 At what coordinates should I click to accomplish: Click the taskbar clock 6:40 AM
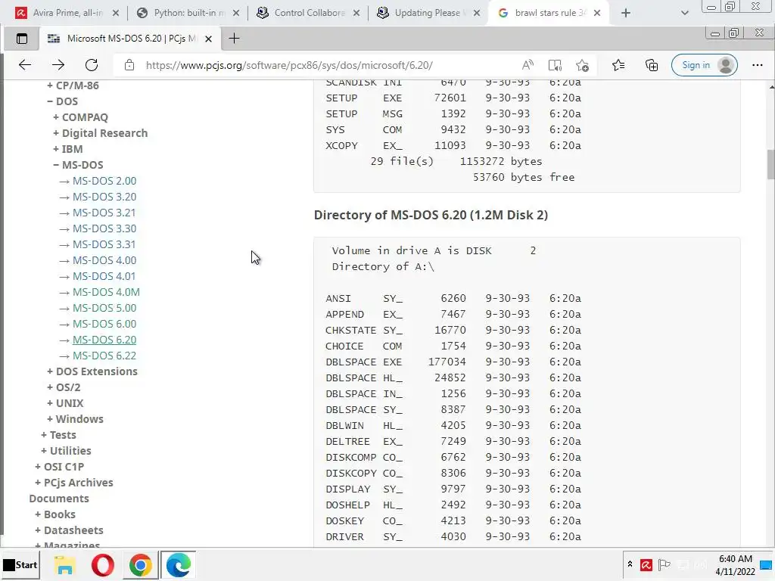click(x=736, y=559)
